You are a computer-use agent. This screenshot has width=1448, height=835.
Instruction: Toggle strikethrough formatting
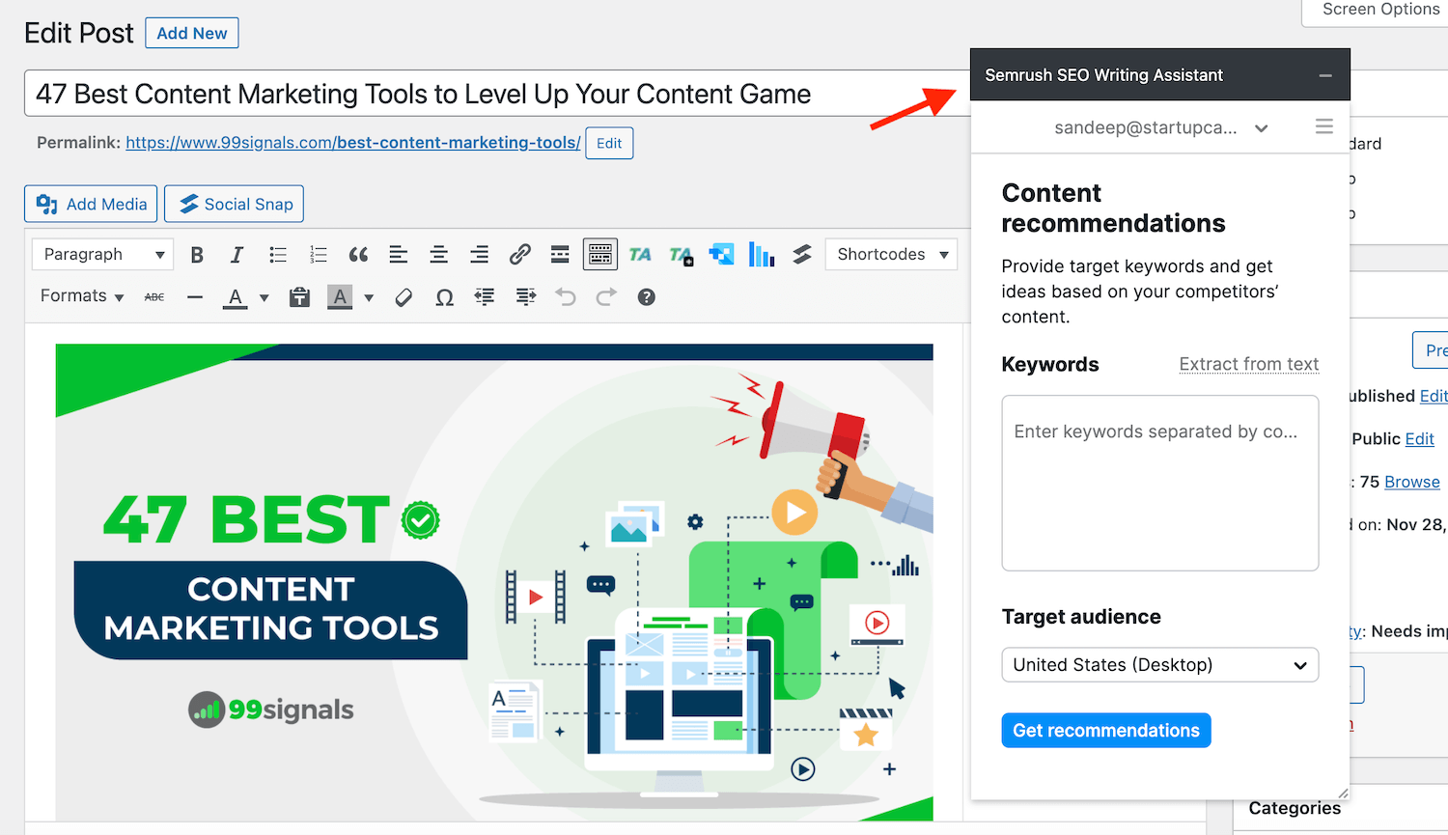point(154,297)
